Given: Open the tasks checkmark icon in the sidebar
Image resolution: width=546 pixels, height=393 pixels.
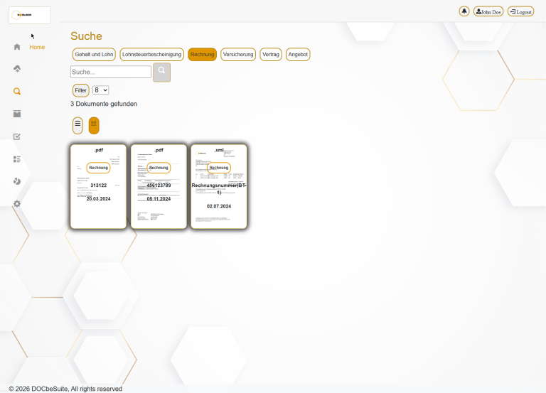Looking at the screenshot, I should tap(17, 136).
